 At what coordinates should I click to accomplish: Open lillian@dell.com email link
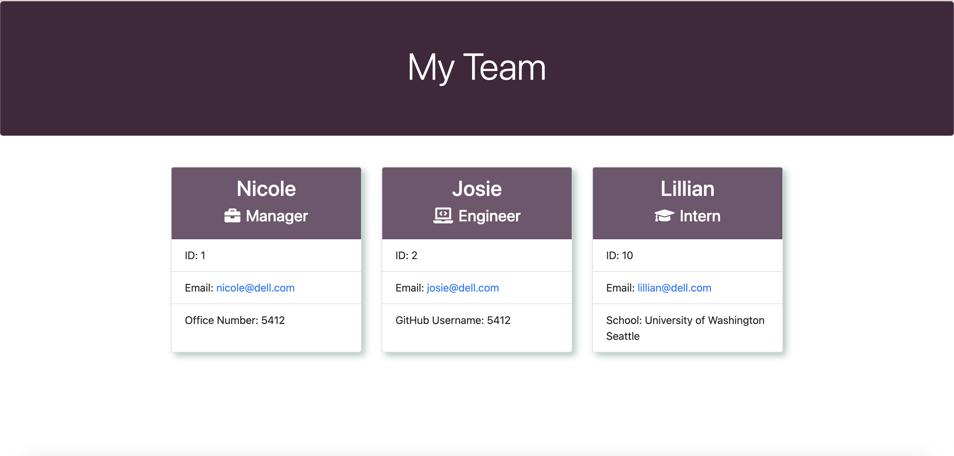click(x=674, y=288)
